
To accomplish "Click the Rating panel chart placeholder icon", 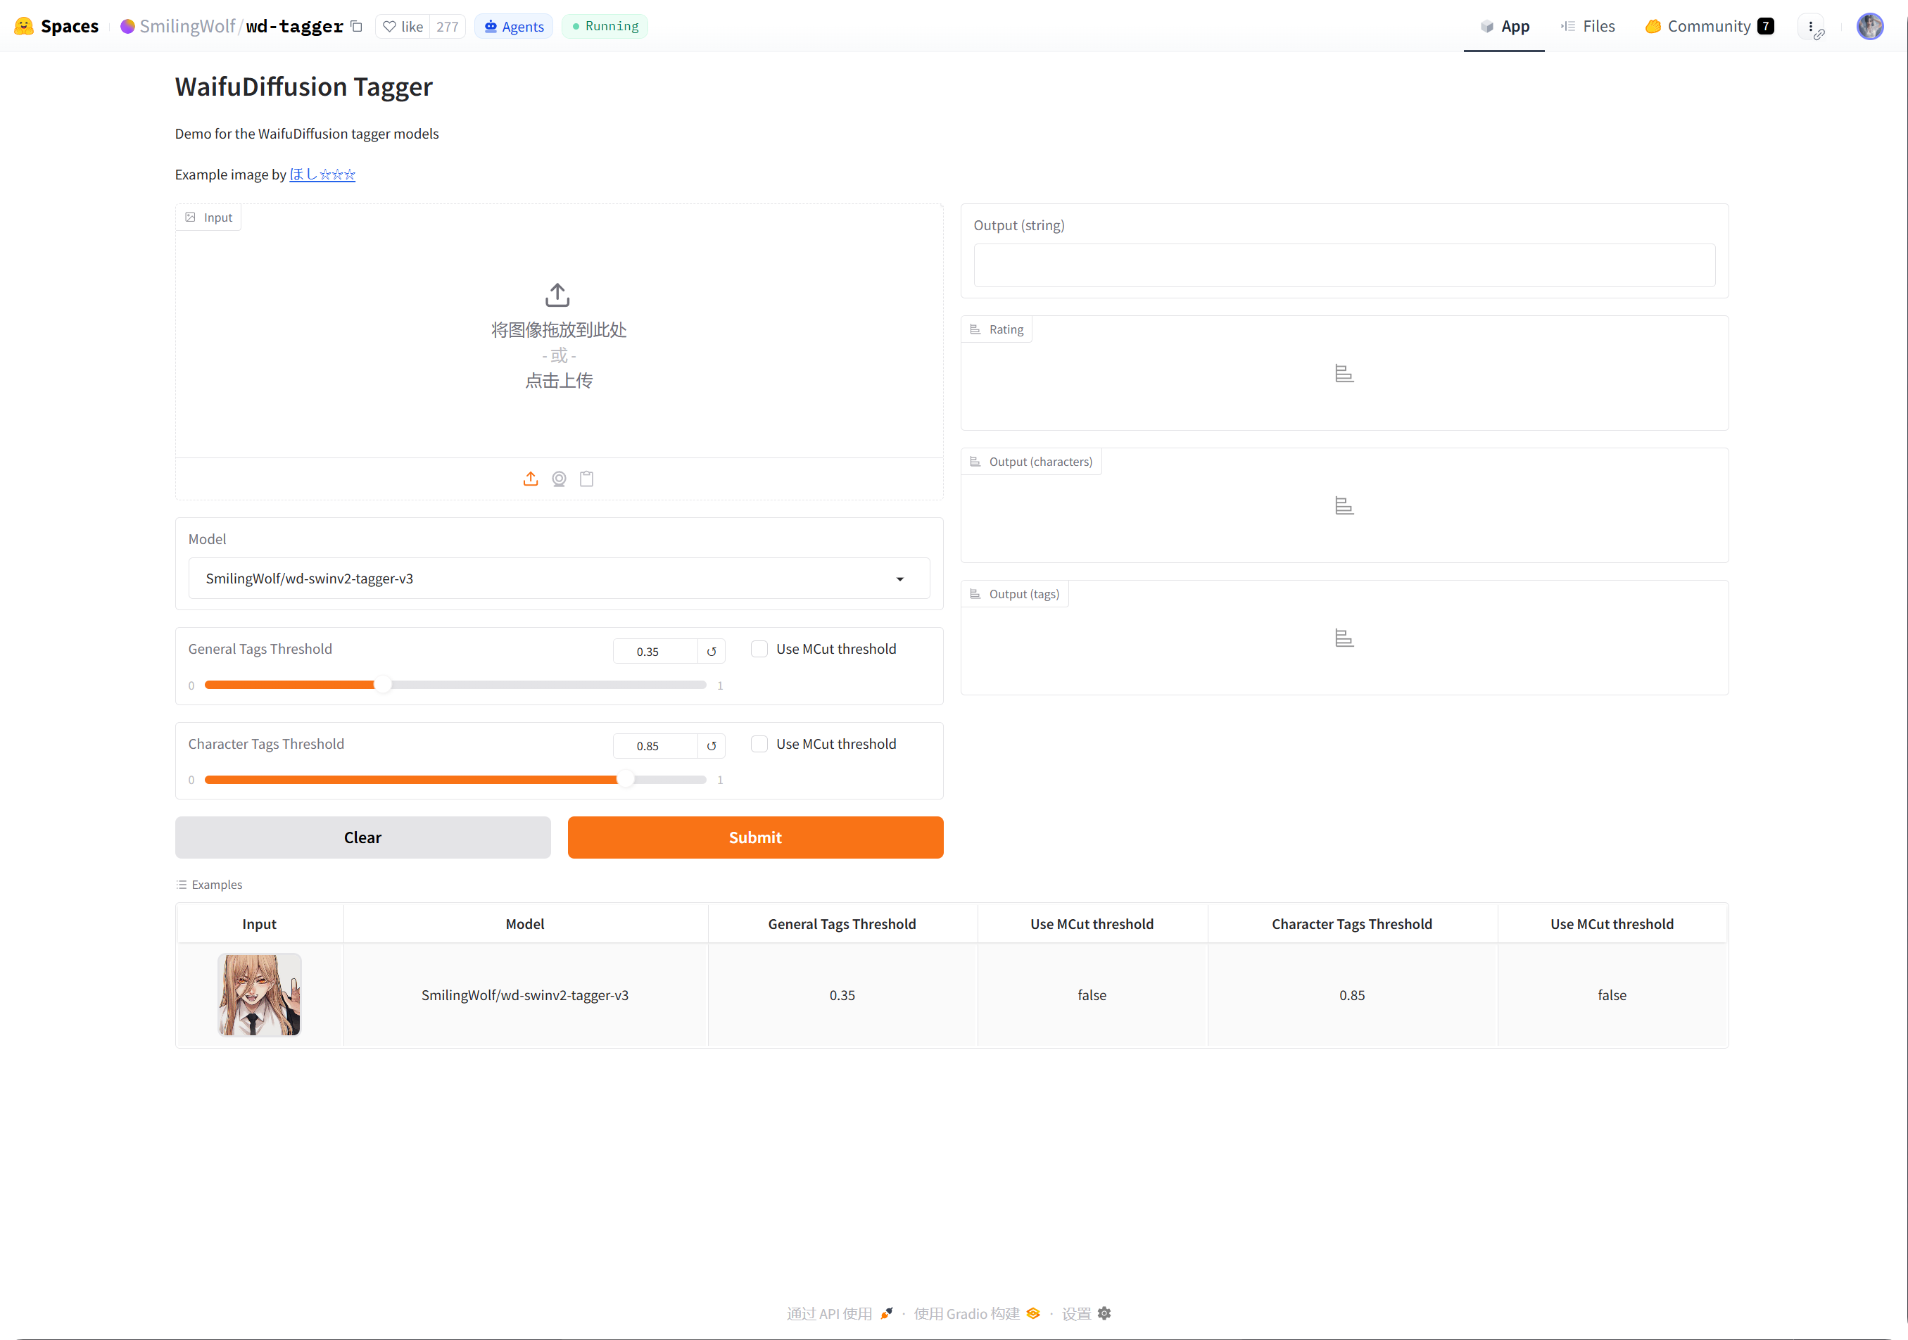I will click(x=1344, y=374).
